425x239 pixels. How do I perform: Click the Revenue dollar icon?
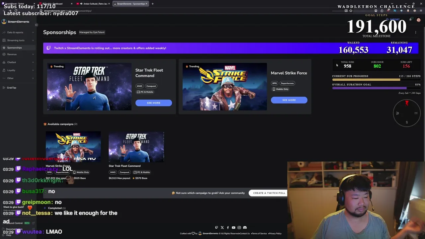click(4, 54)
